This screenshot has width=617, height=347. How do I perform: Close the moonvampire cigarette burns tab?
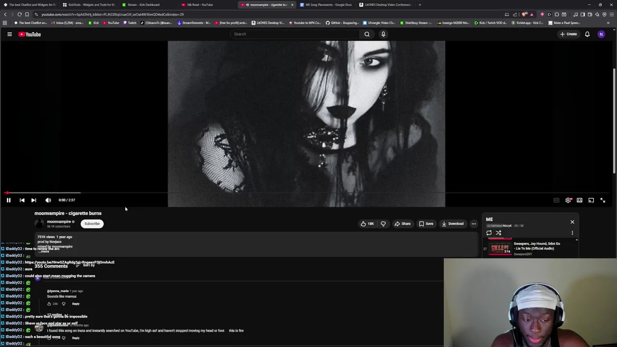[x=292, y=5]
